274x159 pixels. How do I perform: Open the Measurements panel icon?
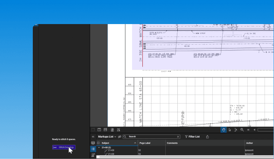tap(93, 155)
